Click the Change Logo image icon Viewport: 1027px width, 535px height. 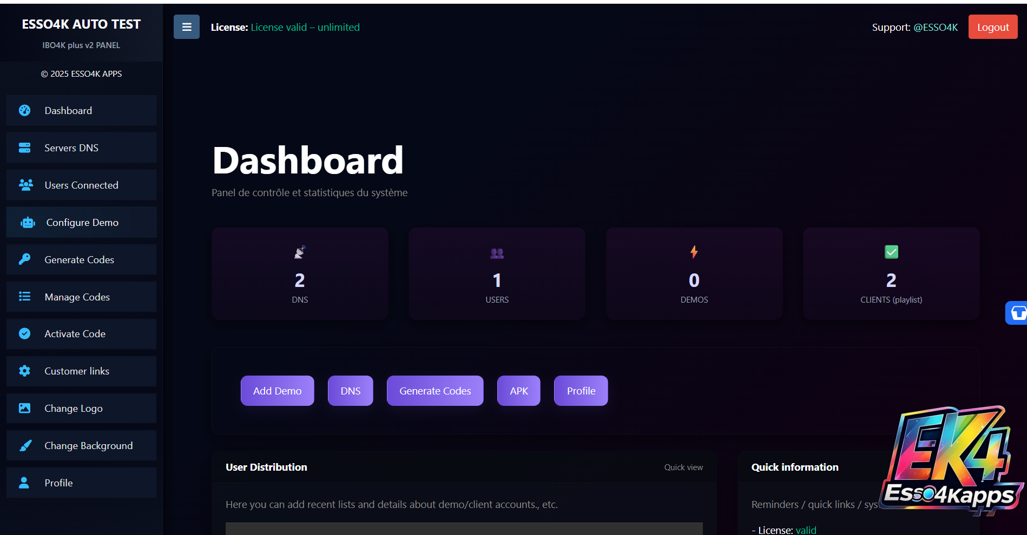tap(25, 409)
